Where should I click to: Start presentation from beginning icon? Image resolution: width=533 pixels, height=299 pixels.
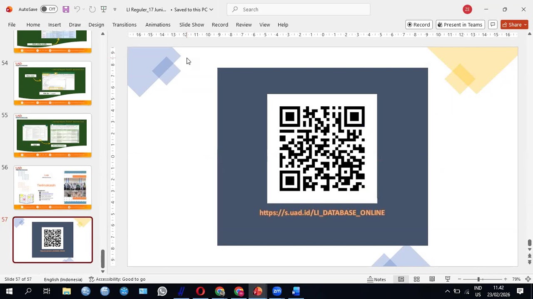tap(104, 9)
